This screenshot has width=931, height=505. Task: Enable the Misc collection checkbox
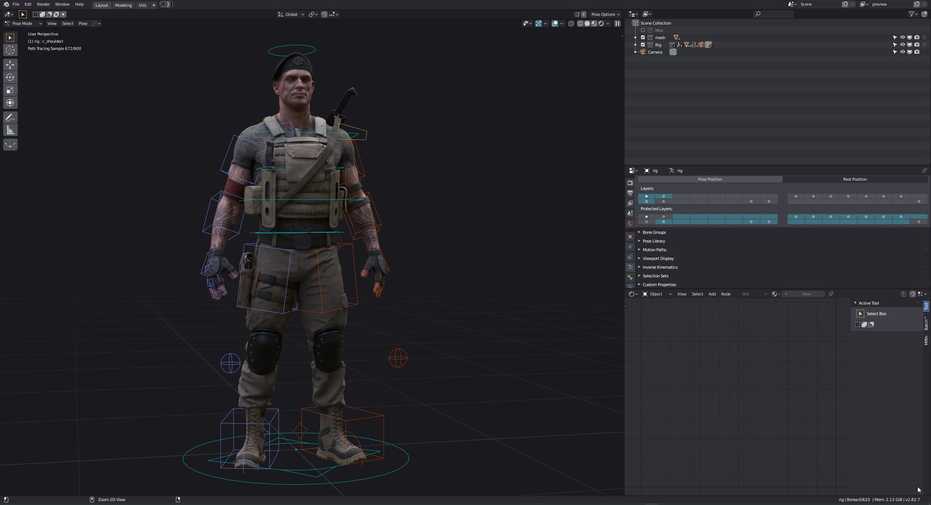click(643, 30)
